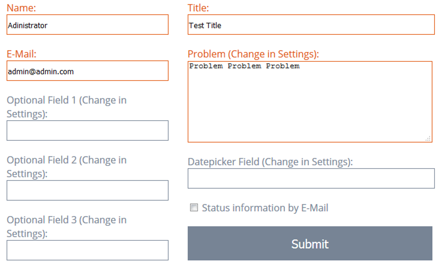Click the Name label text

pyautogui.click(x=21, y=8)
